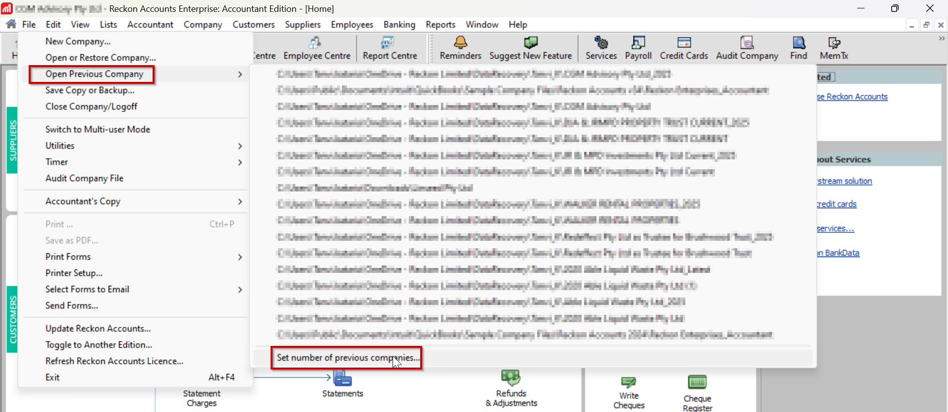Open the Reports menu
This screenshot has width=948, height=412.
pos(440,24)
